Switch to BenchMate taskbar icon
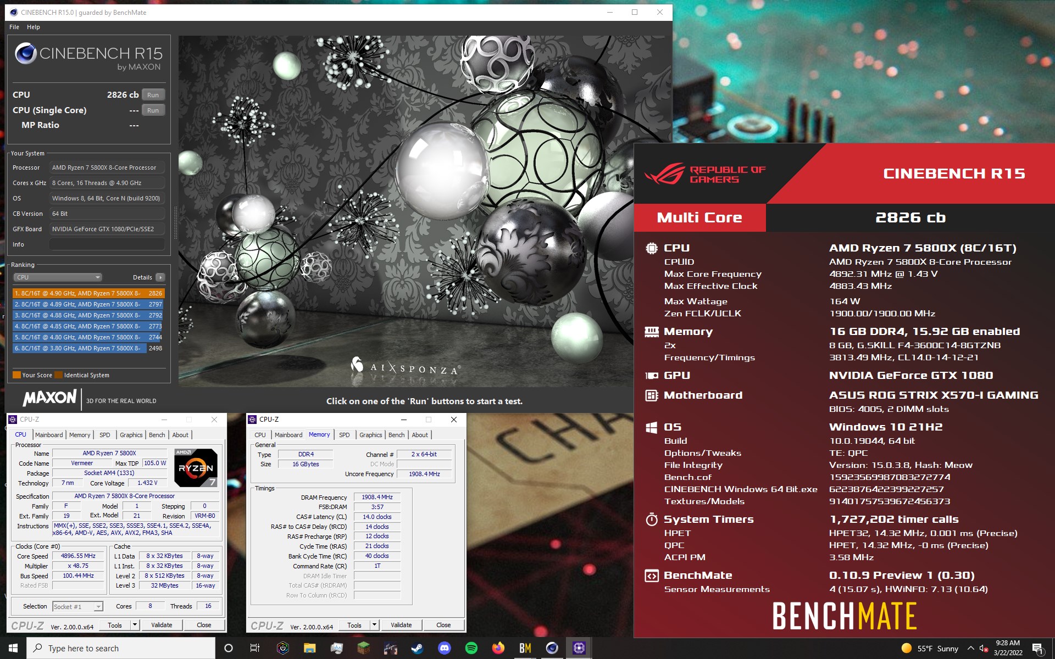1055x659 pixels. point(525,648)
